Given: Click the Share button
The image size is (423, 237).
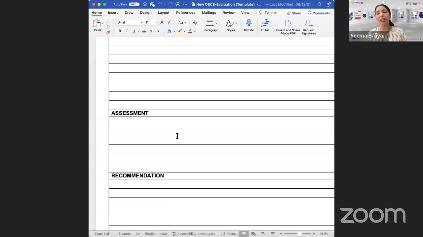Looking at the screenshot, I should (x=294, y=13).
